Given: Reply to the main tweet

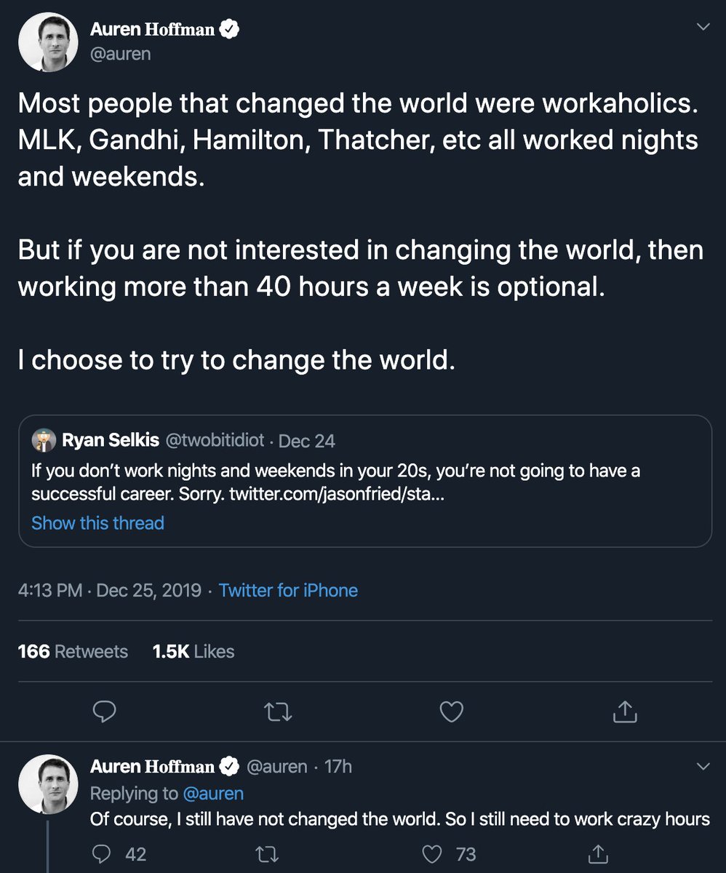Looking at the screenshot, I should 106,711.
